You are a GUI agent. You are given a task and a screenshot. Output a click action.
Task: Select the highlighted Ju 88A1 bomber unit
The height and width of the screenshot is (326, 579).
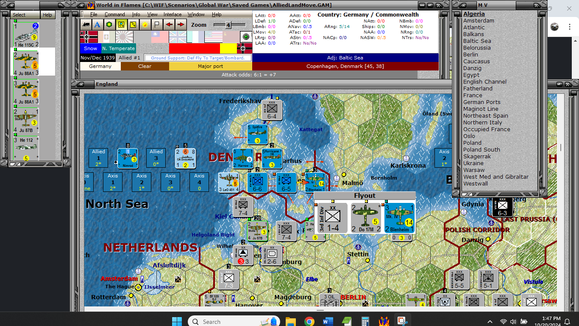(x=26, y=63)
